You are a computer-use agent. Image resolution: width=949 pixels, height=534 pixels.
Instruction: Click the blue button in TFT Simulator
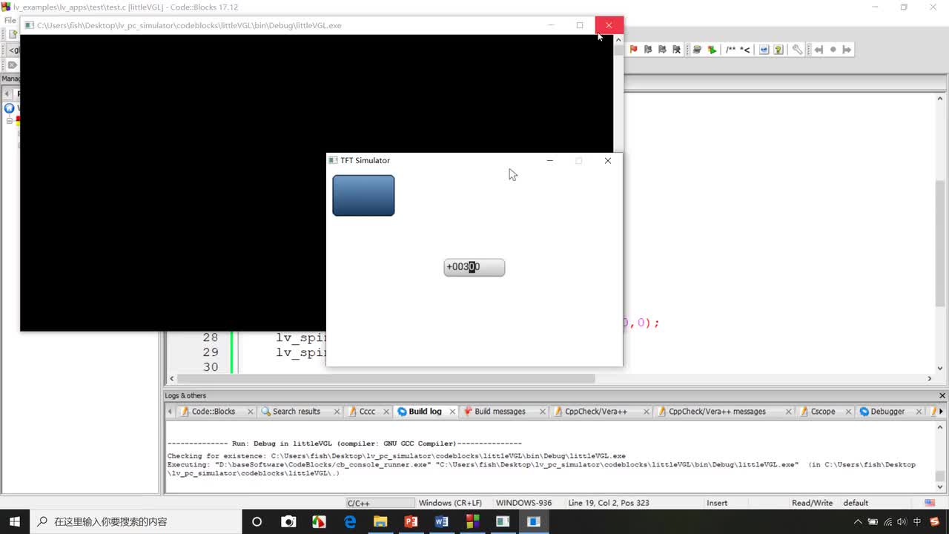pos(363,196)
